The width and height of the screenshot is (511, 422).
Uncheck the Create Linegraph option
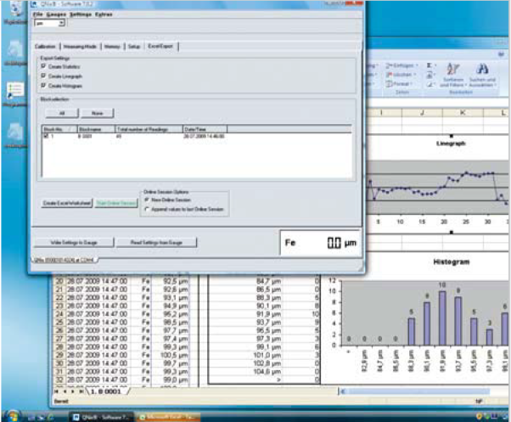(x=44, y=76)
